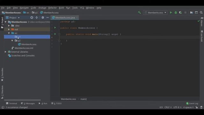Open the File menu

pyautogui.click(x=3, y=8)
